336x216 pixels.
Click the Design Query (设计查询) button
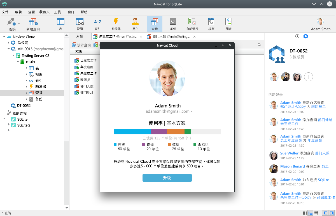point(81,45)
